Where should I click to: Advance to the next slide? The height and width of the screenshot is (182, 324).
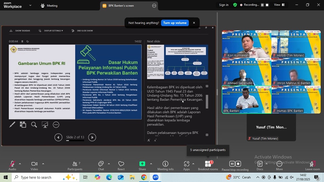pos(92,137)
